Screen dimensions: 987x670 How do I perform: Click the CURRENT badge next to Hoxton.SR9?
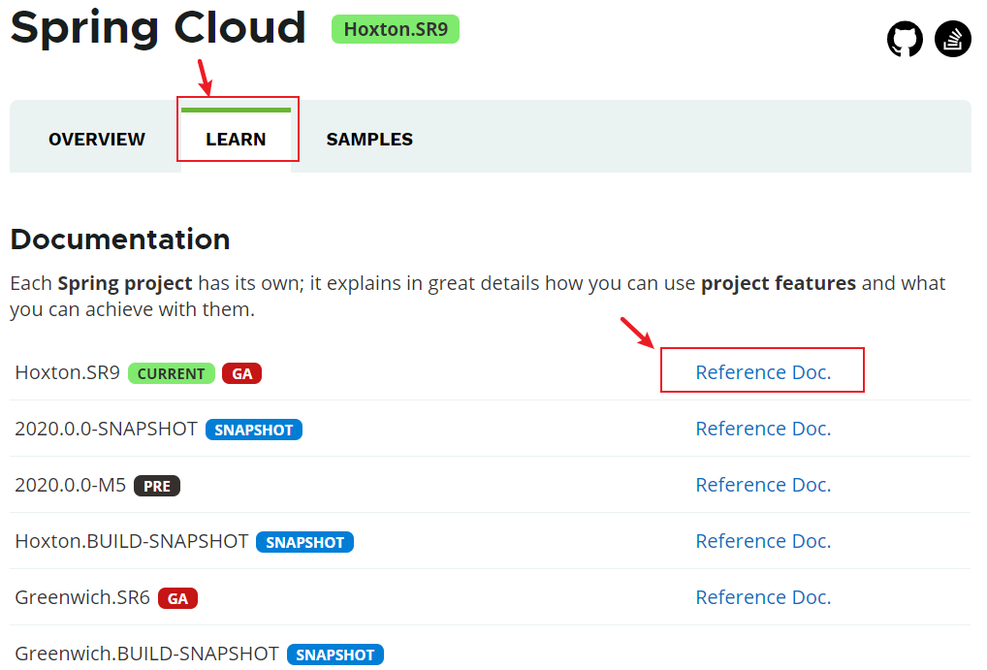172,373
